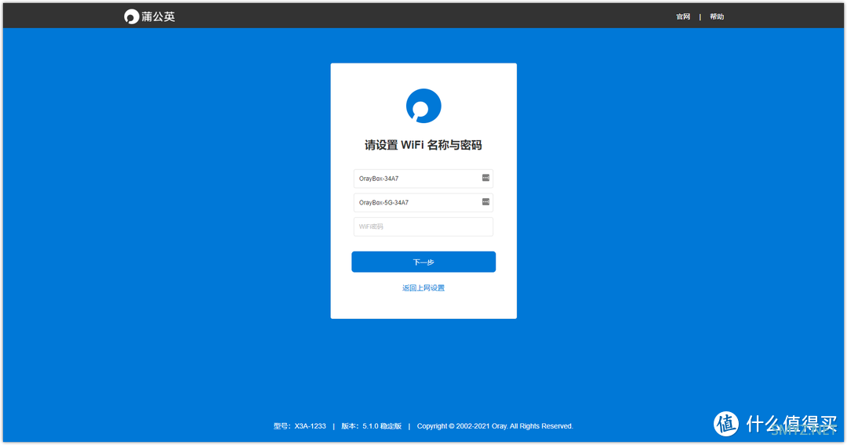
Task: Open the 帮助 link
Action: pyautogui.click(x=717, y=16)
